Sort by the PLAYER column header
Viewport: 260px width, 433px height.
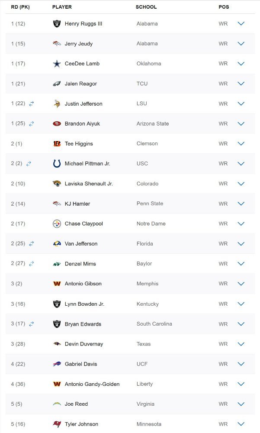62,7
